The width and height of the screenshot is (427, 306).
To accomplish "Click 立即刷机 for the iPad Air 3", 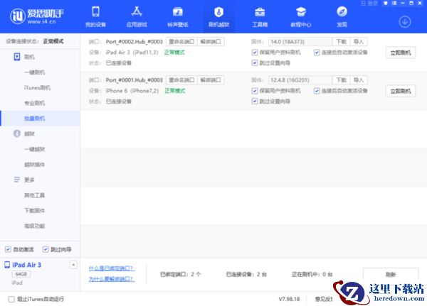I will [x=401, y=53].
